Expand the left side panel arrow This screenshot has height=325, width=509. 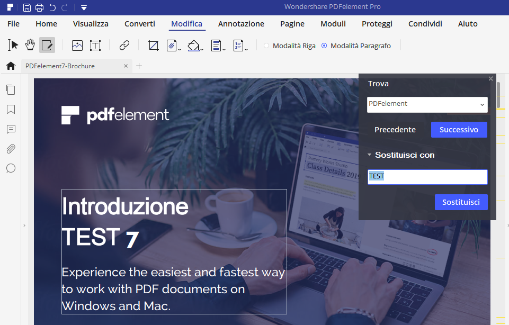(24, 225)
